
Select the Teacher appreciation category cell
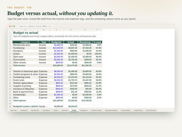tap(25, 83)
